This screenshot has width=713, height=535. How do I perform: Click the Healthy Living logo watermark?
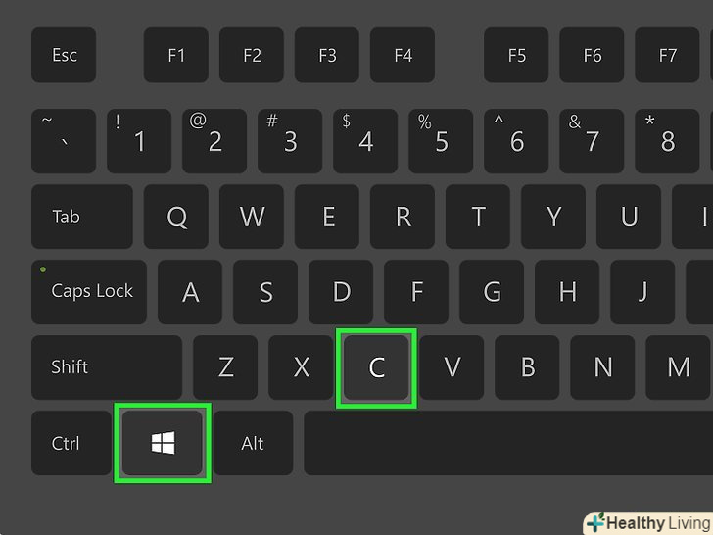pyautogui.click(x=648, y=523)
